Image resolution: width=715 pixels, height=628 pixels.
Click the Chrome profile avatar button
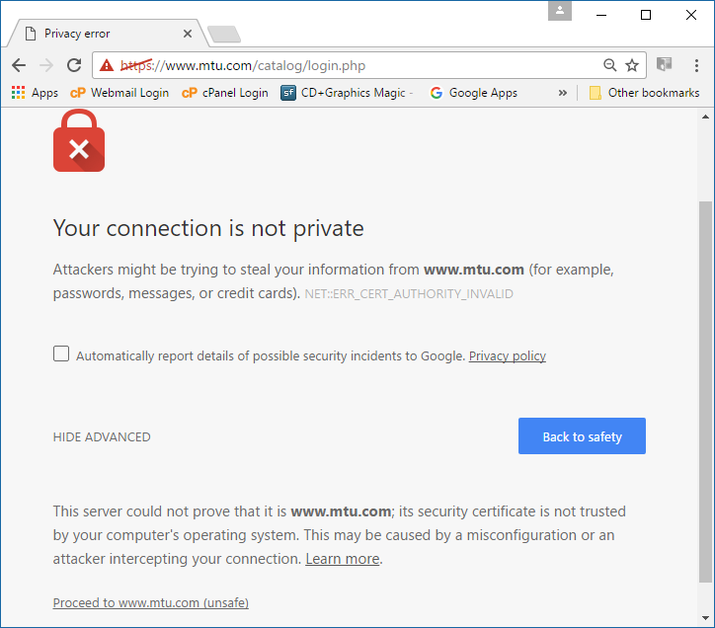[x=561, y=12]
